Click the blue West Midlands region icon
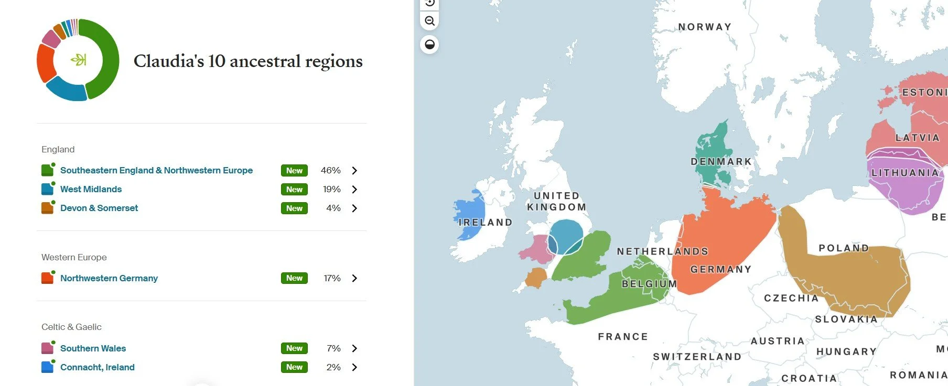 point(48,189)
